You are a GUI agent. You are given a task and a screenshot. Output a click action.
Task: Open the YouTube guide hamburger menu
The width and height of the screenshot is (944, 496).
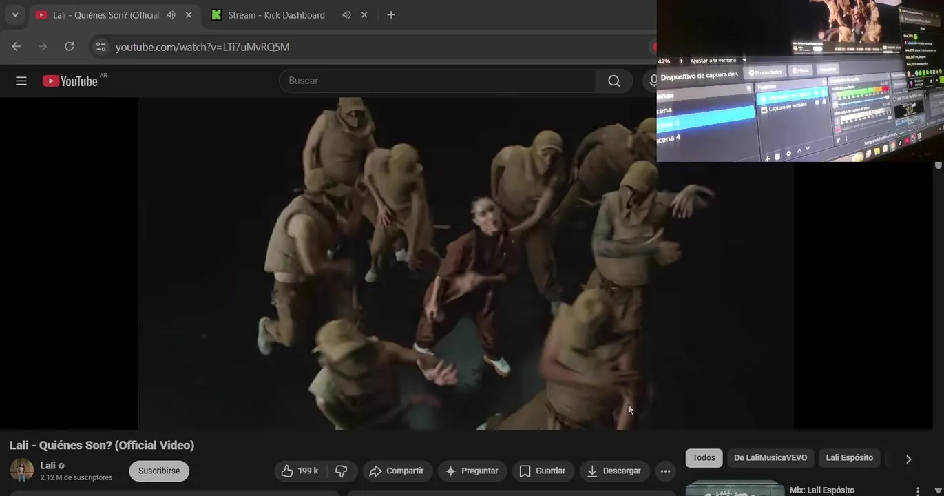(21, 81)
